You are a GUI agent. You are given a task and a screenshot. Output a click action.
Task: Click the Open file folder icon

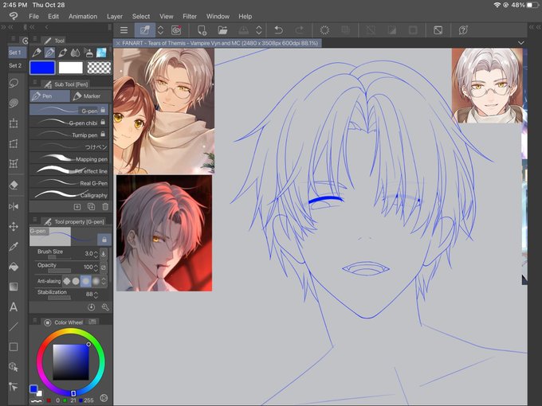222,30
